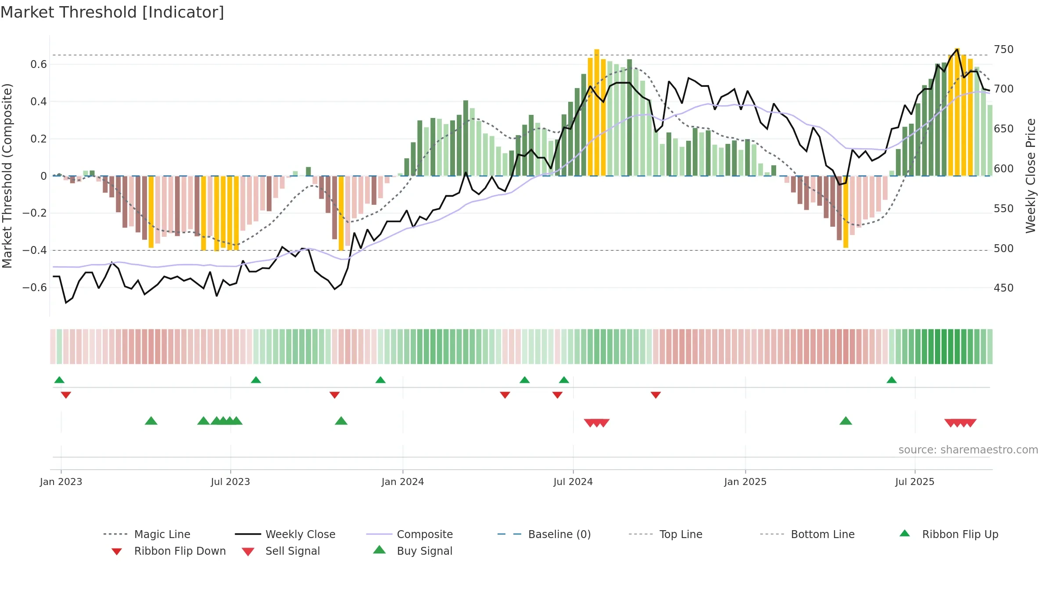Open the sharemaestro.com source link
This screenshot has height=592, width=1053.
968,450
